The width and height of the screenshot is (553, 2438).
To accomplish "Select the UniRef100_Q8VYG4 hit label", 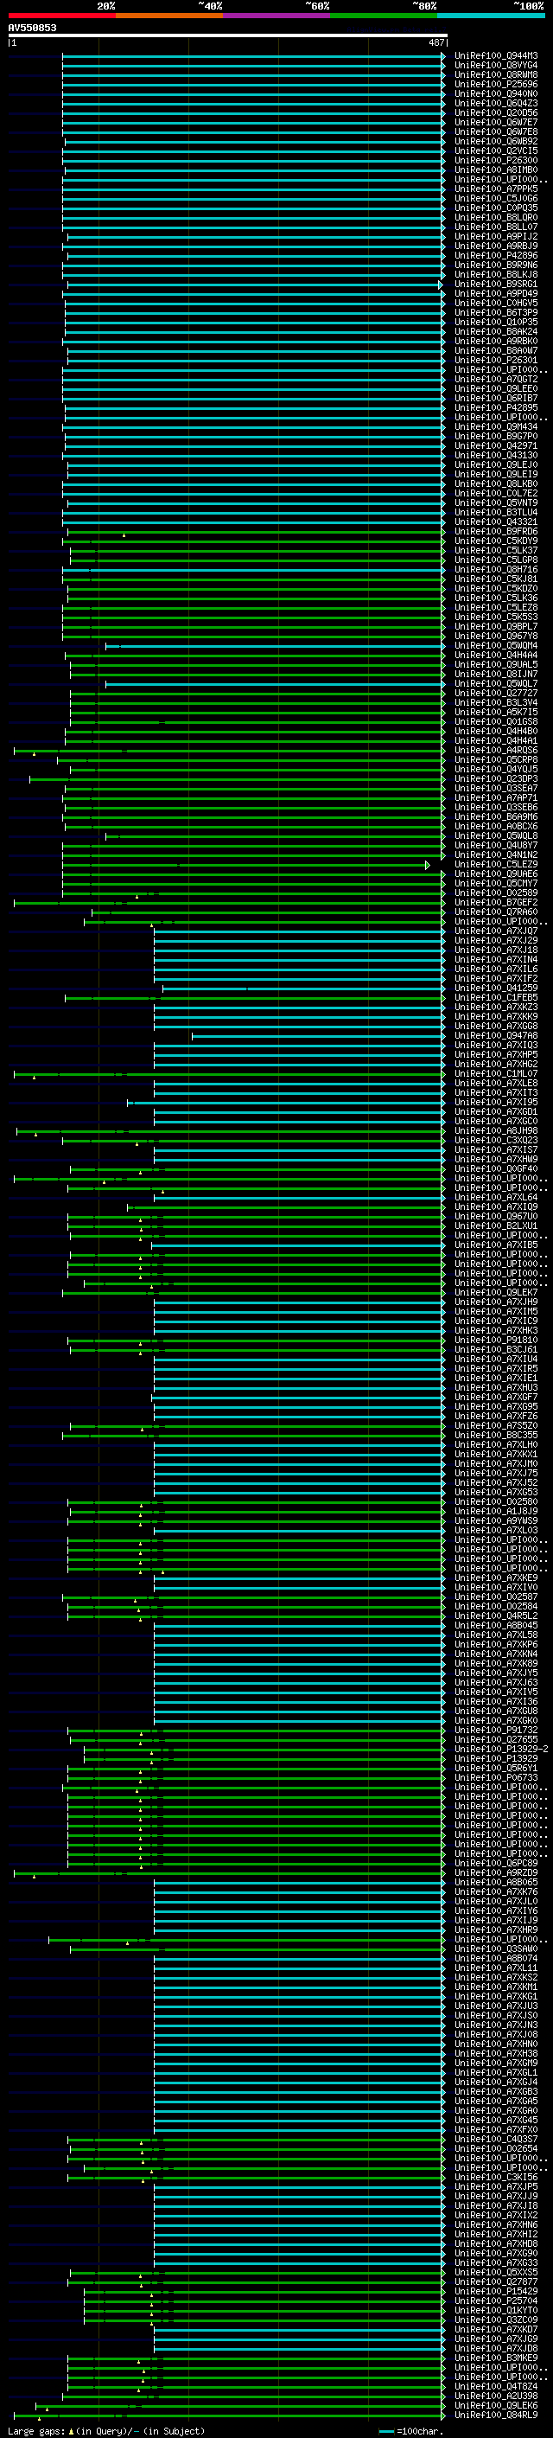I will pyautogui.click(x=495, y=66).
